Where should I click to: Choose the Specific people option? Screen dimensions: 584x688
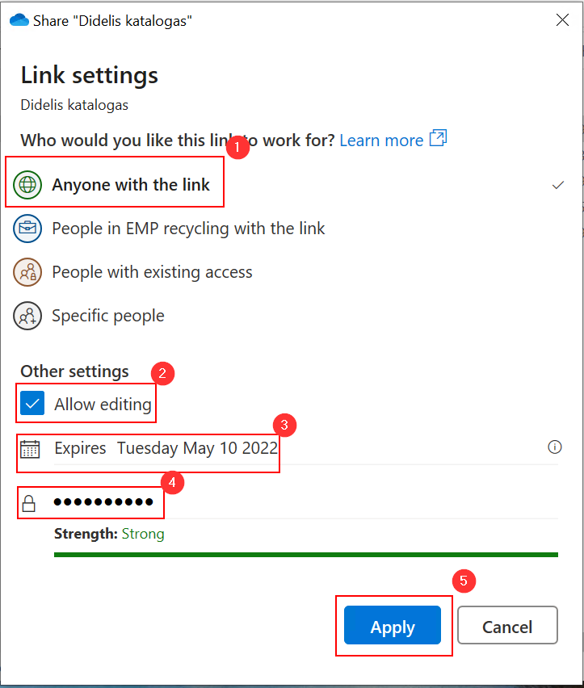click(108, 316)
